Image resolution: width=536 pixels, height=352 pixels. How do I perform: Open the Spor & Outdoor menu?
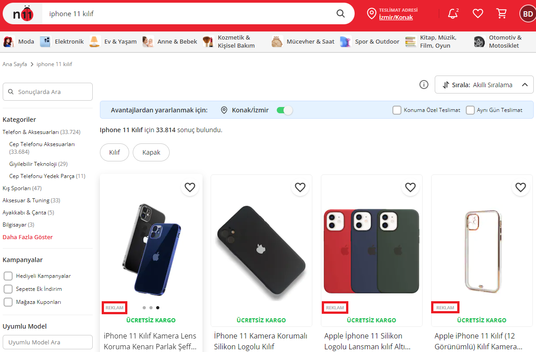377,42
